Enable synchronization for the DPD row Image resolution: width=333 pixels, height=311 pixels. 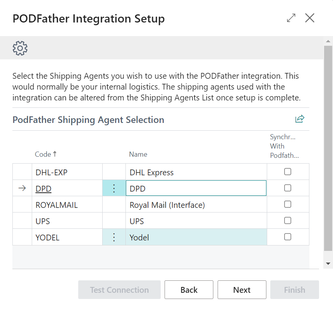[288, 188]
